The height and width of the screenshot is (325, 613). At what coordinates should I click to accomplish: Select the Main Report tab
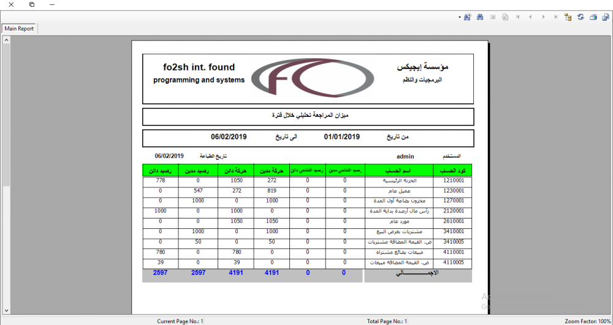click(x=19, y=29)
